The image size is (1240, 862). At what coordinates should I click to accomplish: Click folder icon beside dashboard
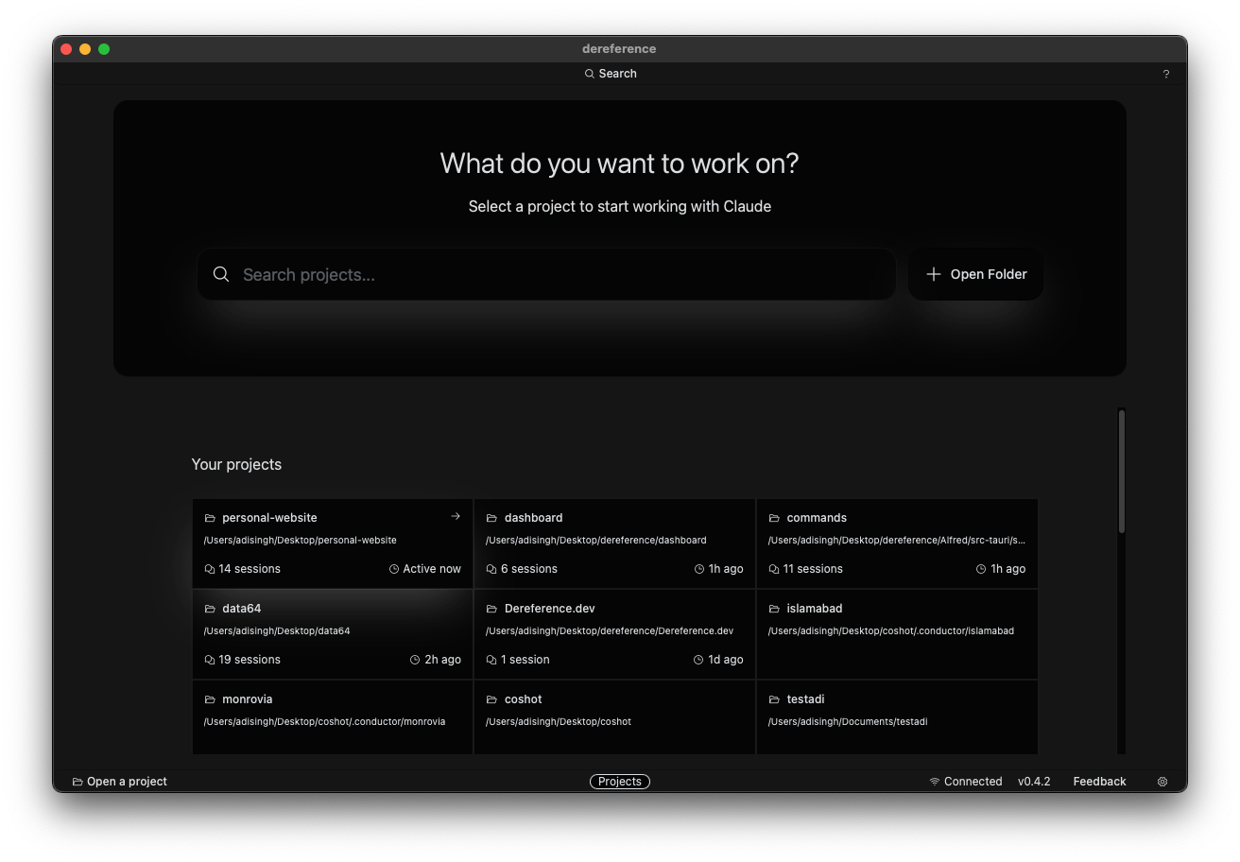coord(491,518)
